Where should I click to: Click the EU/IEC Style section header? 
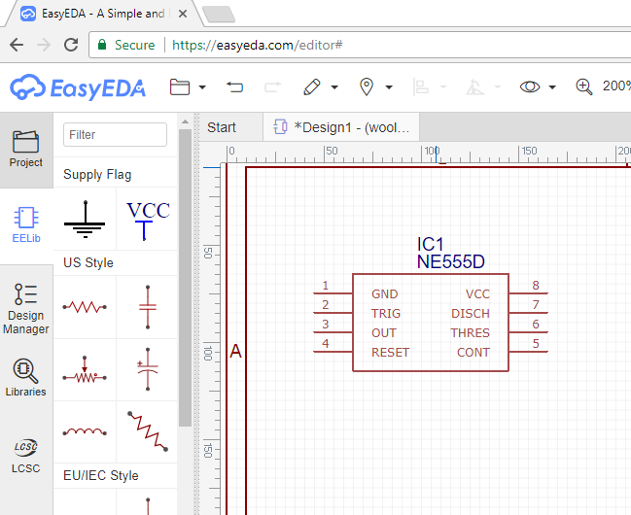pyautogui.click(x=100, y=475)
